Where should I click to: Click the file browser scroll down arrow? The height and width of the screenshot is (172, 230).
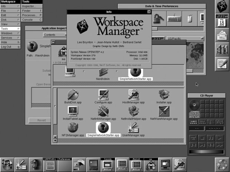click(55, 140)
